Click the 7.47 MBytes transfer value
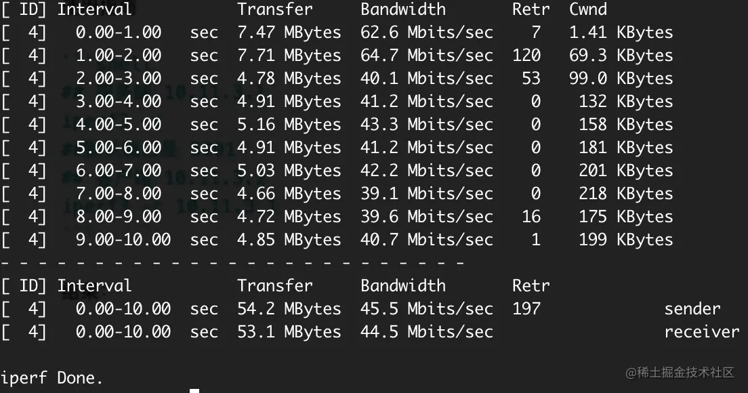 [x=289, y=33]
